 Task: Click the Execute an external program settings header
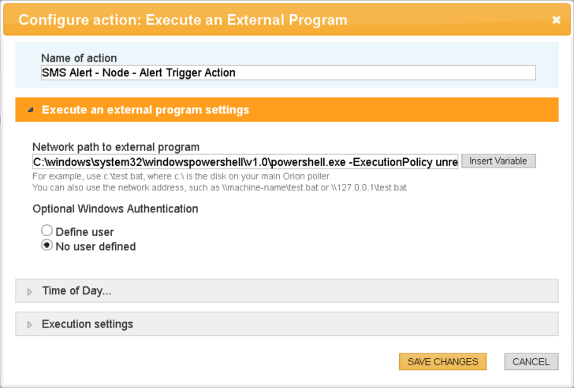[146, 110]
